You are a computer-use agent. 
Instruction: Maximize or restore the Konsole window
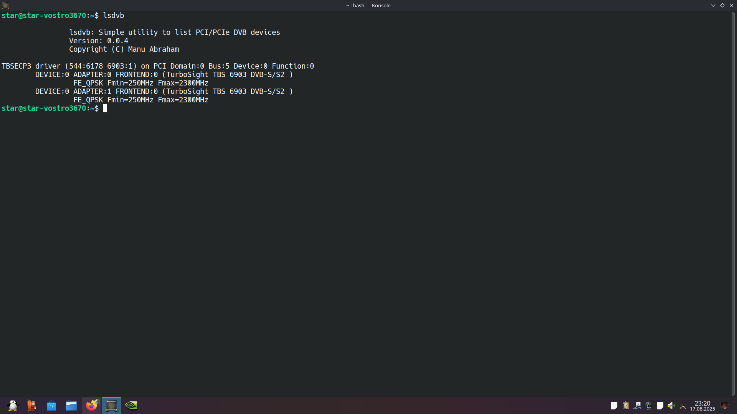coord(722,5)
